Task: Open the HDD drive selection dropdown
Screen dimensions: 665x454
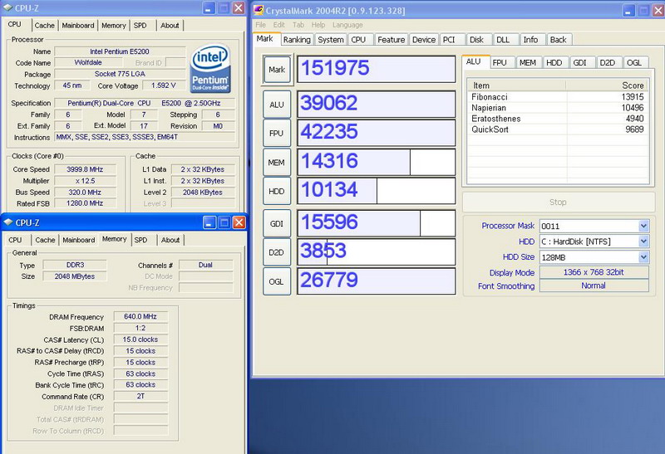Action: coord(643,242)
